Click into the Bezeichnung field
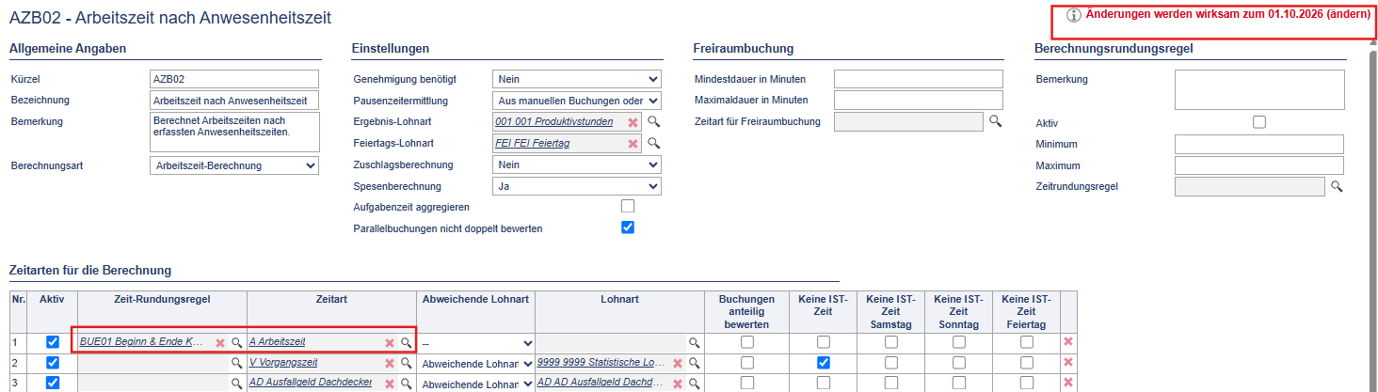1378x392 pixels. (234, 100)
